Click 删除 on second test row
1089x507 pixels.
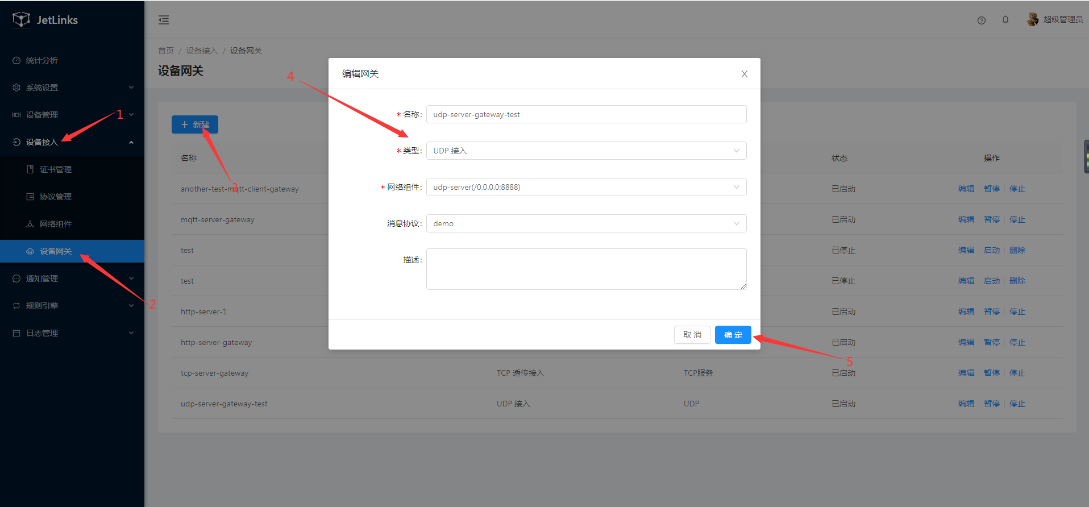(x=1017, y=281)
